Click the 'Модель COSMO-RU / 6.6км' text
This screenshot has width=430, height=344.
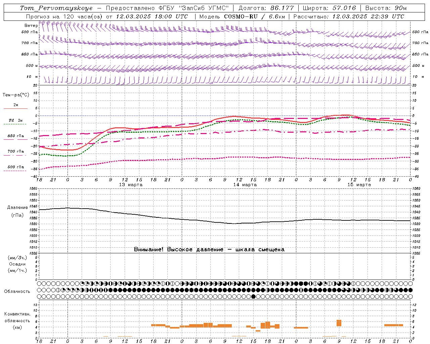(242, 16)
